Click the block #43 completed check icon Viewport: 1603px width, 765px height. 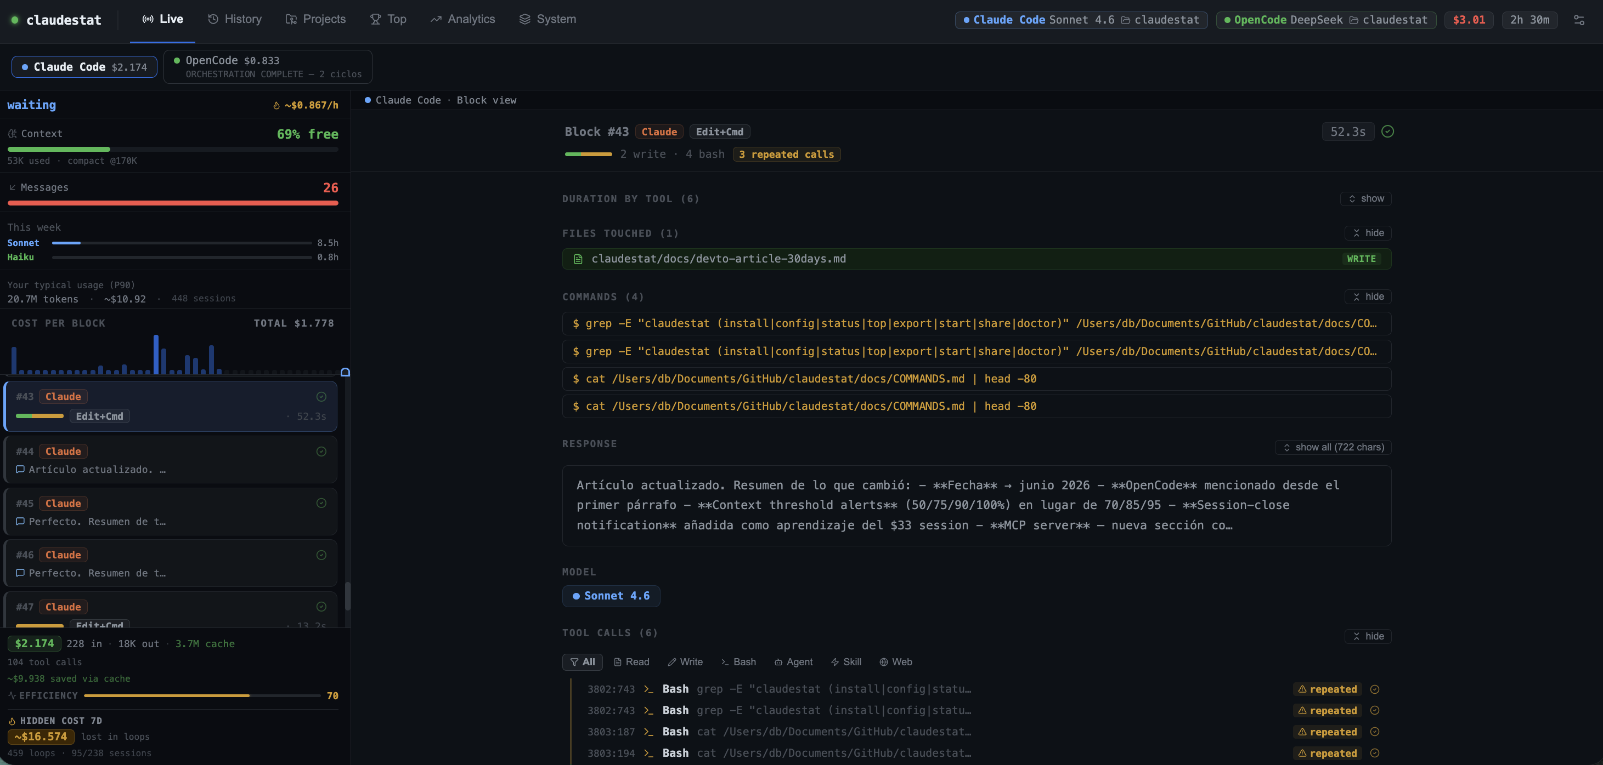click(x=1387, y=132)
